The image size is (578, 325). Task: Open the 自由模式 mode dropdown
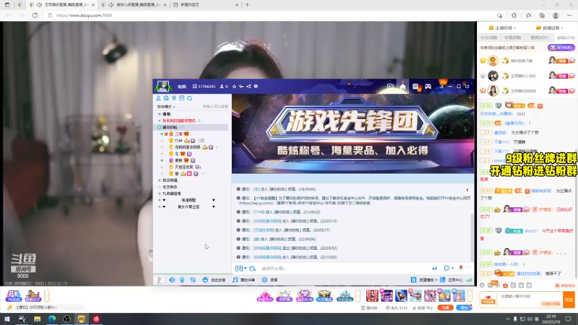click(166, 106)
